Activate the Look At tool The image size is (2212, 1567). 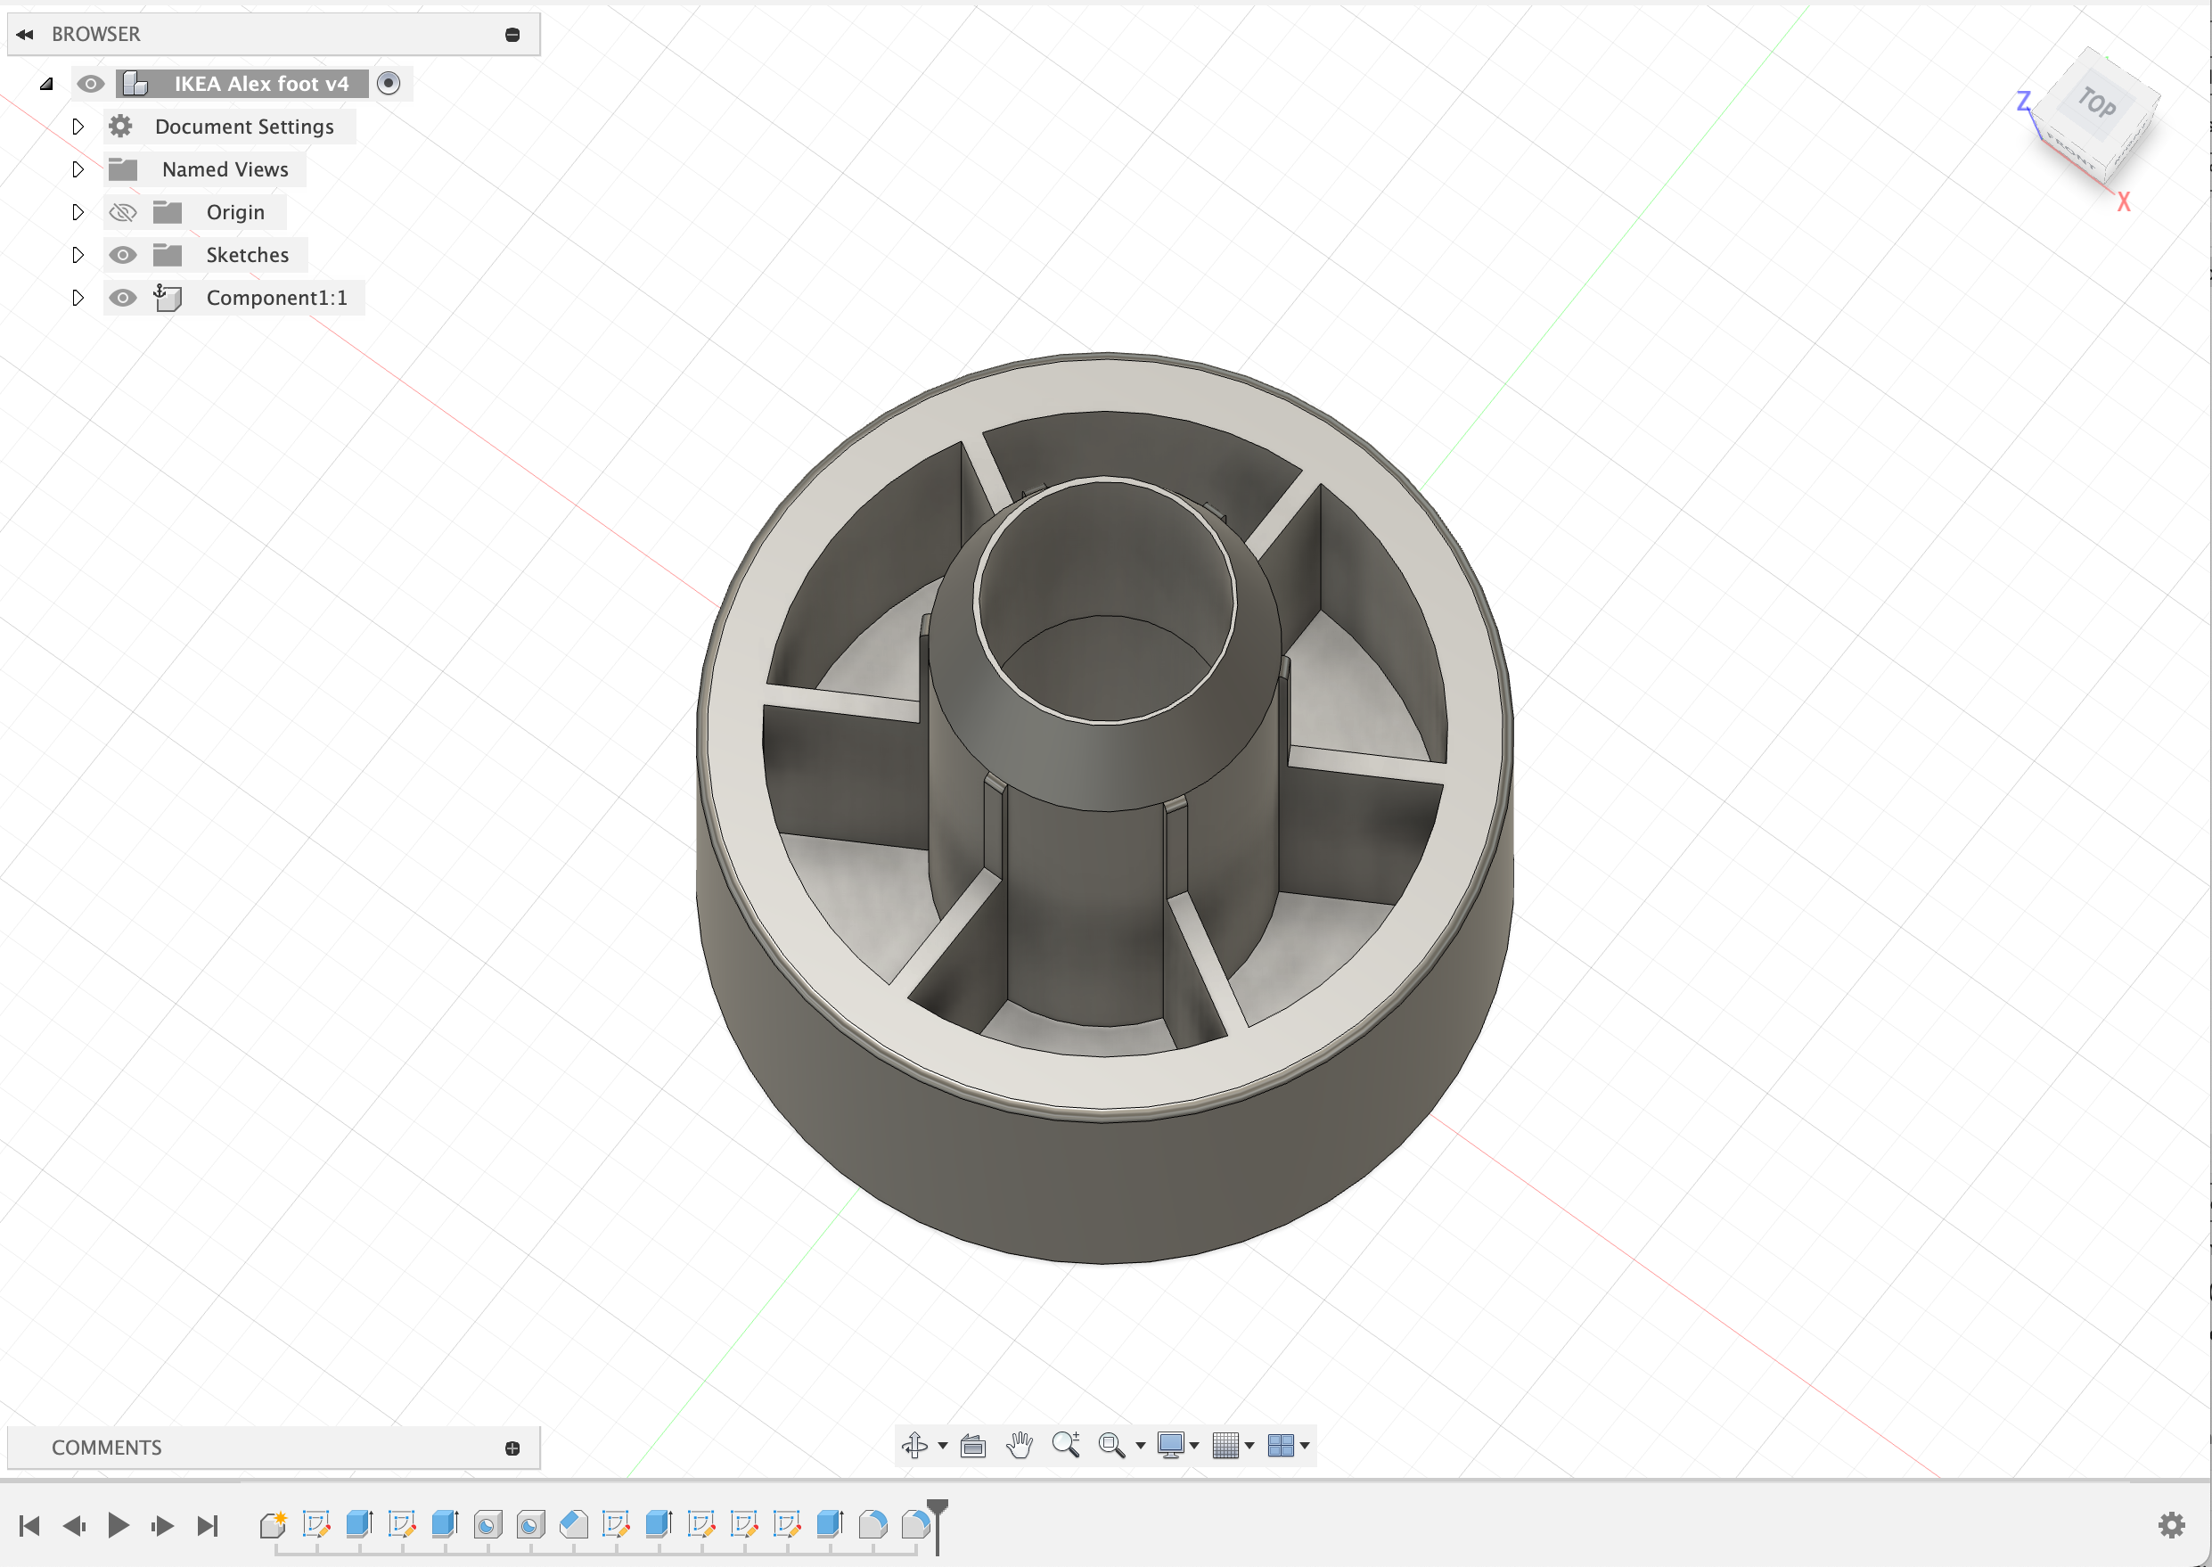point(973,1446)
